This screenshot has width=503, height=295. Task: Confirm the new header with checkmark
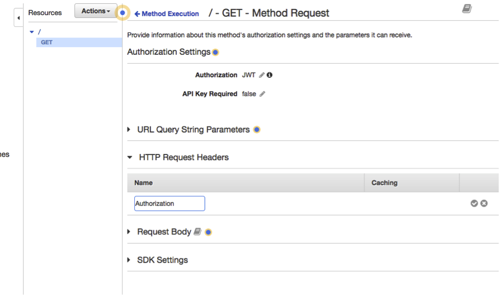(x=474, y=203)
